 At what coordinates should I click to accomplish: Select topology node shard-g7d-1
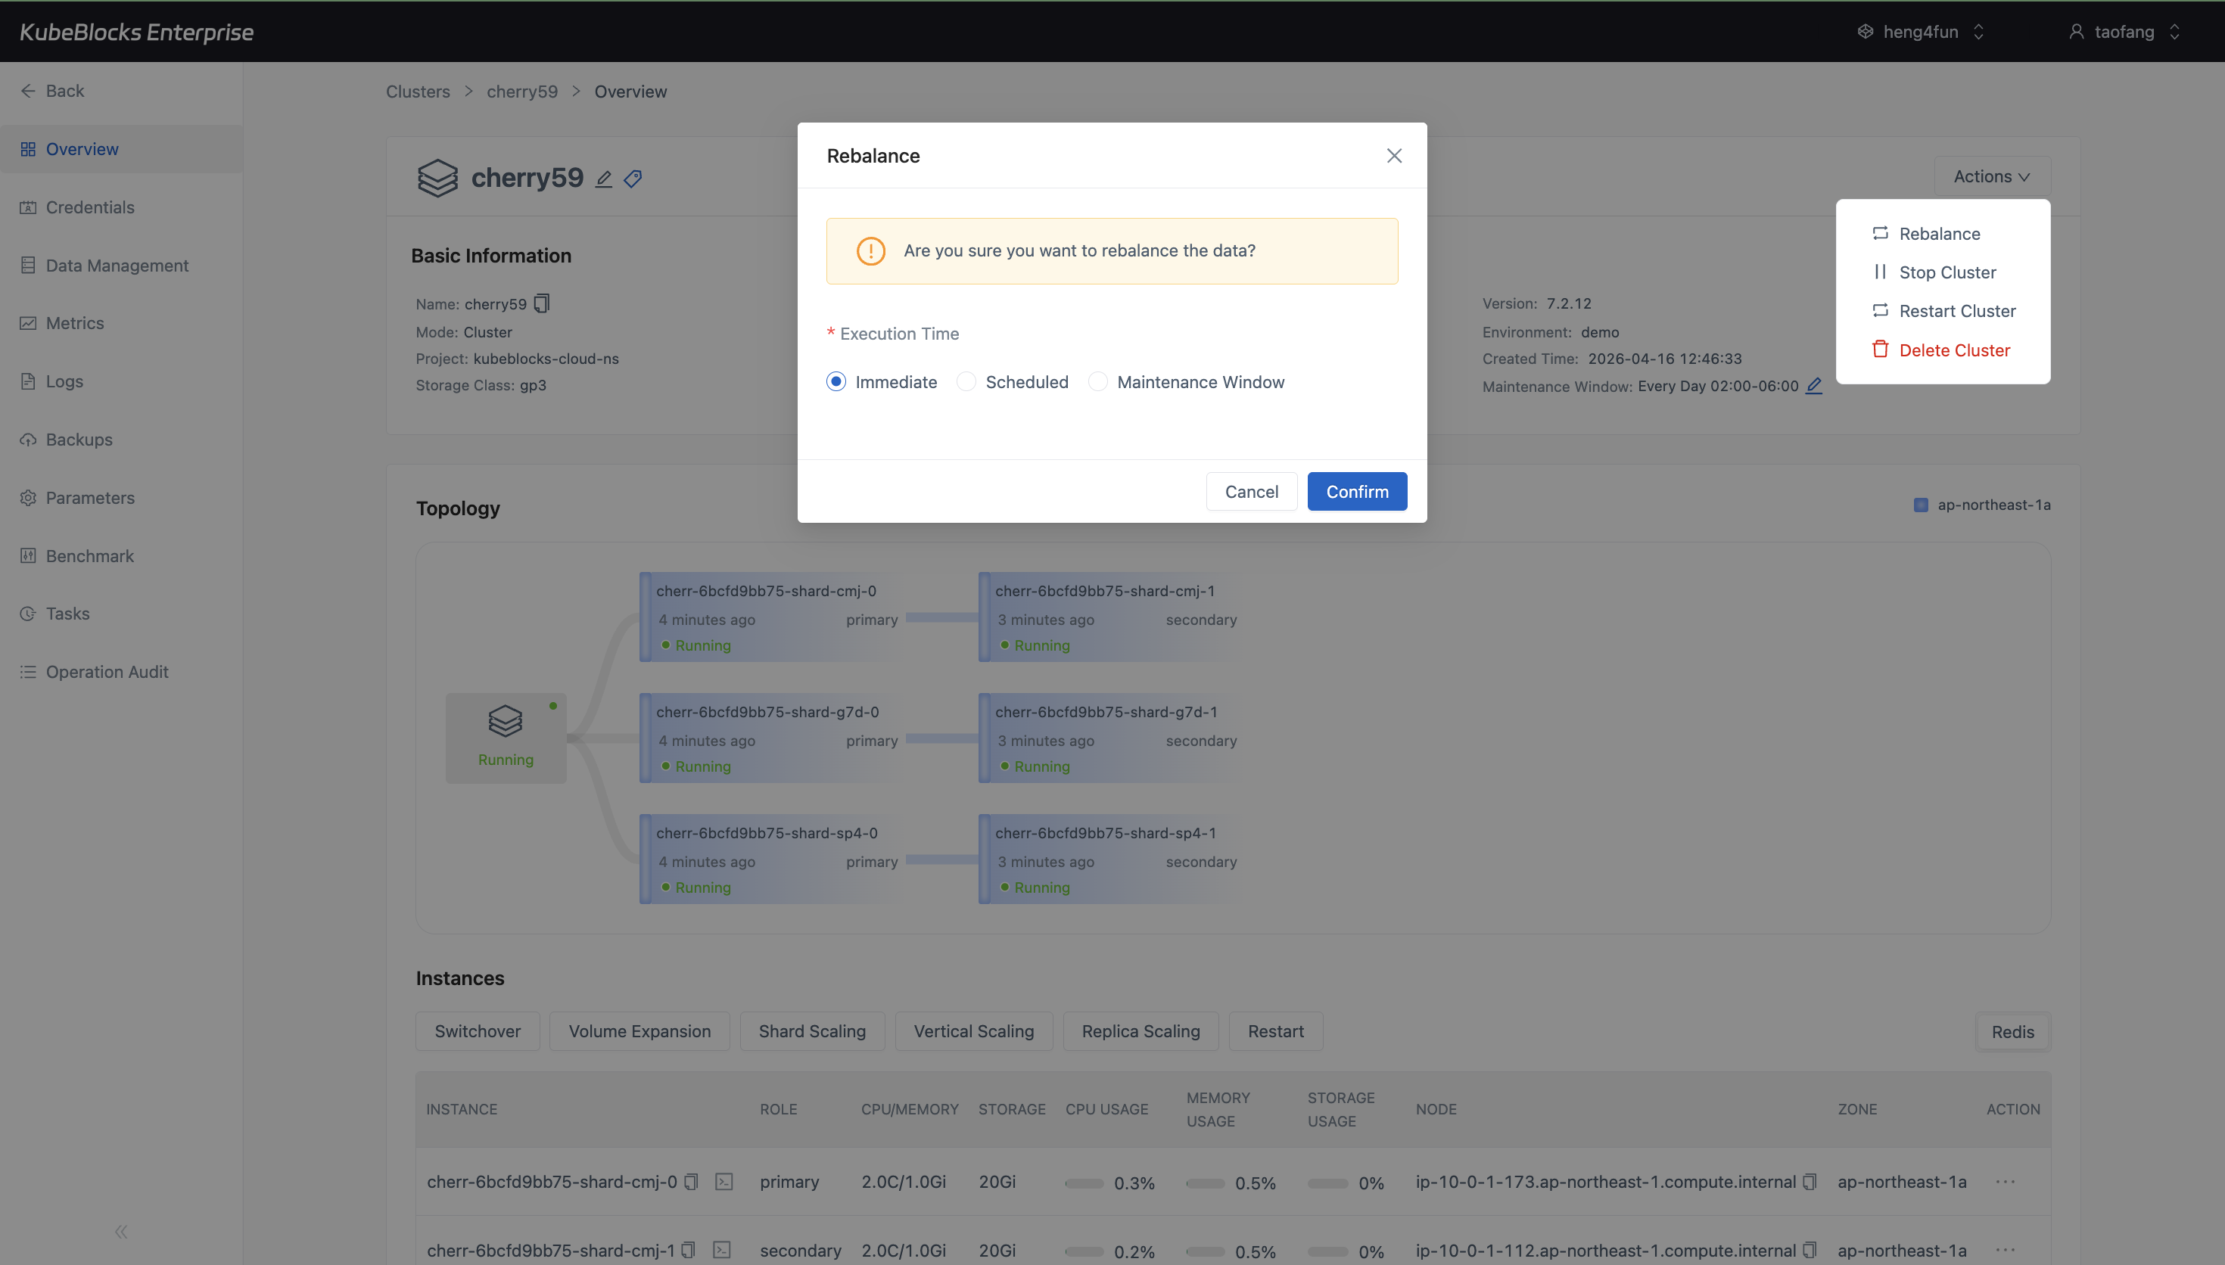tap(1111, 738)
